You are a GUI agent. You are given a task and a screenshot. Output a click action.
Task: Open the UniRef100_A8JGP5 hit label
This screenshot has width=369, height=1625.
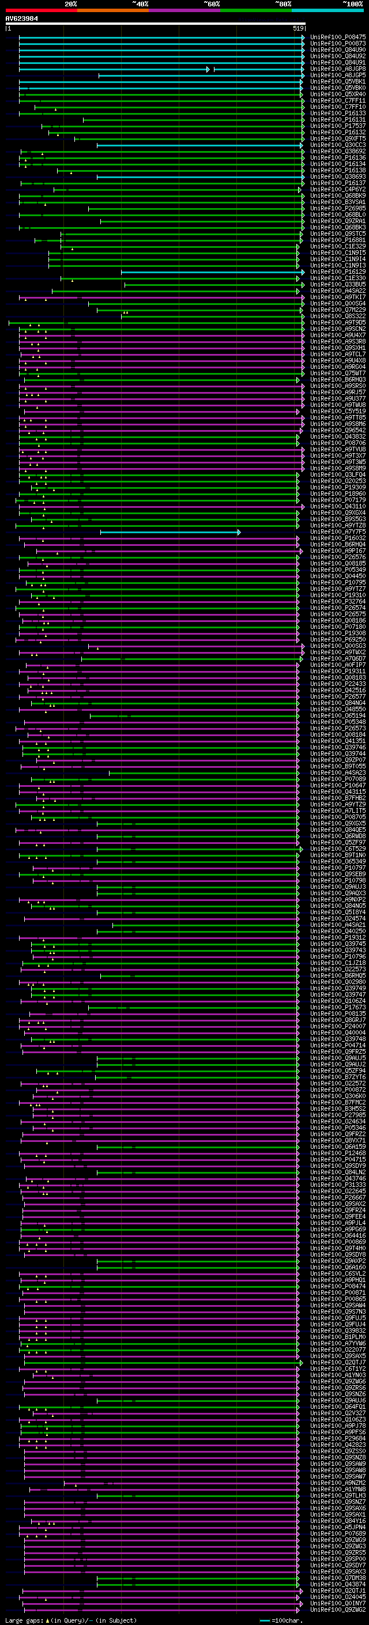[338, 75]
